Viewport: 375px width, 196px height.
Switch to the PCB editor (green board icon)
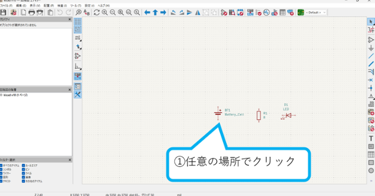point(301,12)
